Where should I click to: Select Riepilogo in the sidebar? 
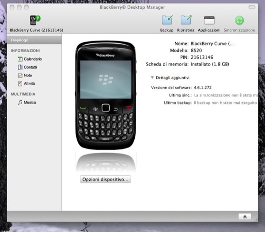[x=34, y=40]
